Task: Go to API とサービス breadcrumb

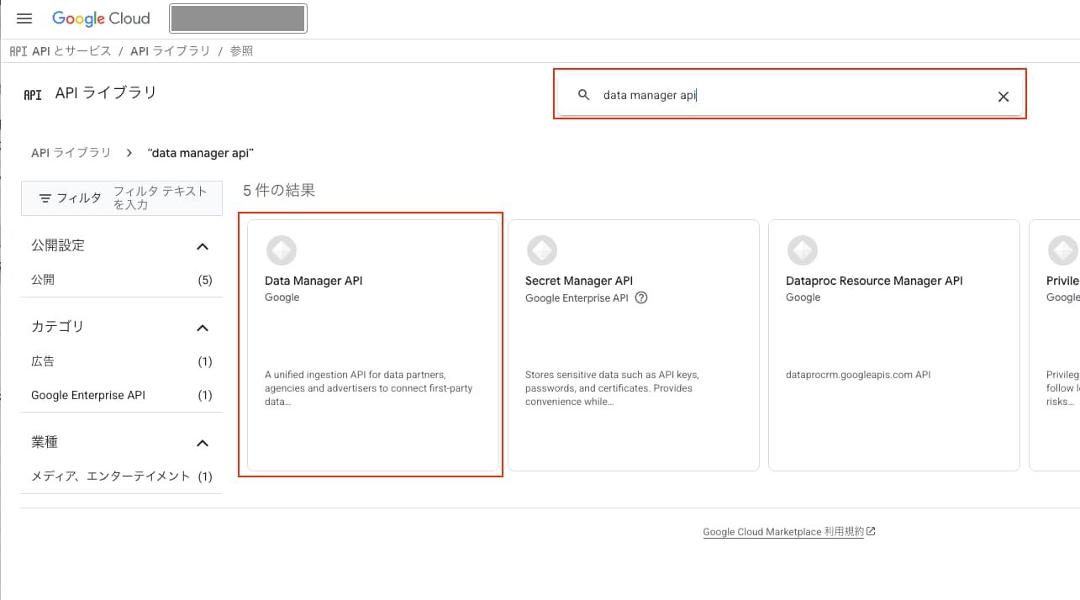Action: tap(71, 51)
